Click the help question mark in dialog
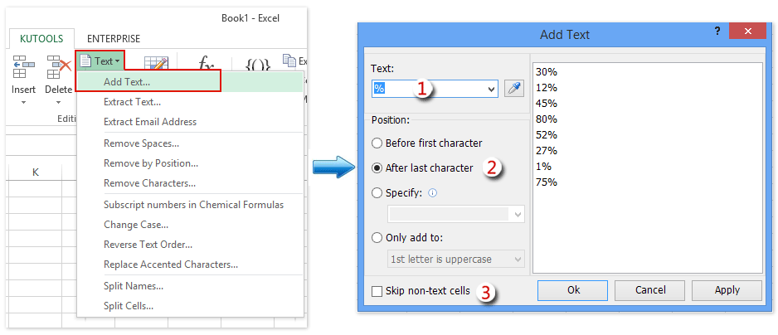This screenshot has height=335, width=778. click(x=717, y=31)
